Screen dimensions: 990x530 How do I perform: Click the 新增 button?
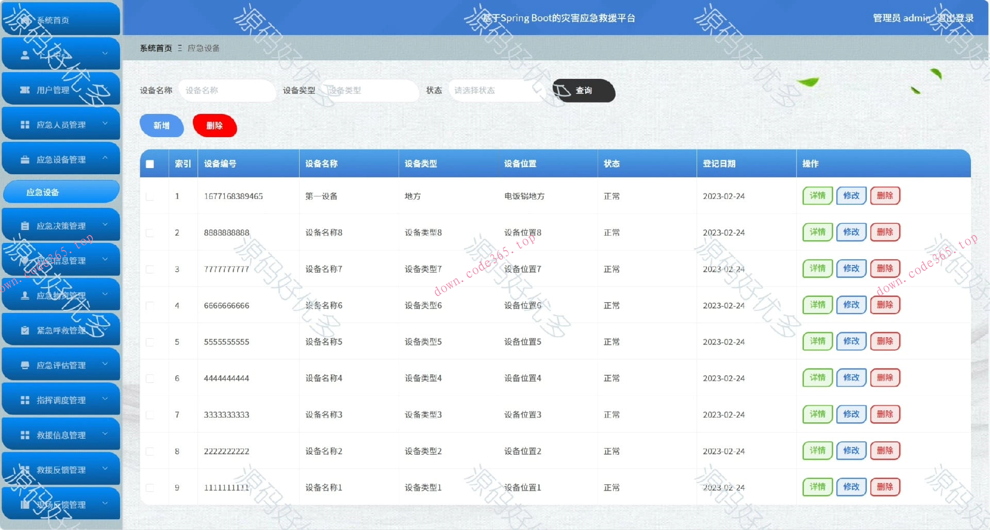click(x=161, y=125)
